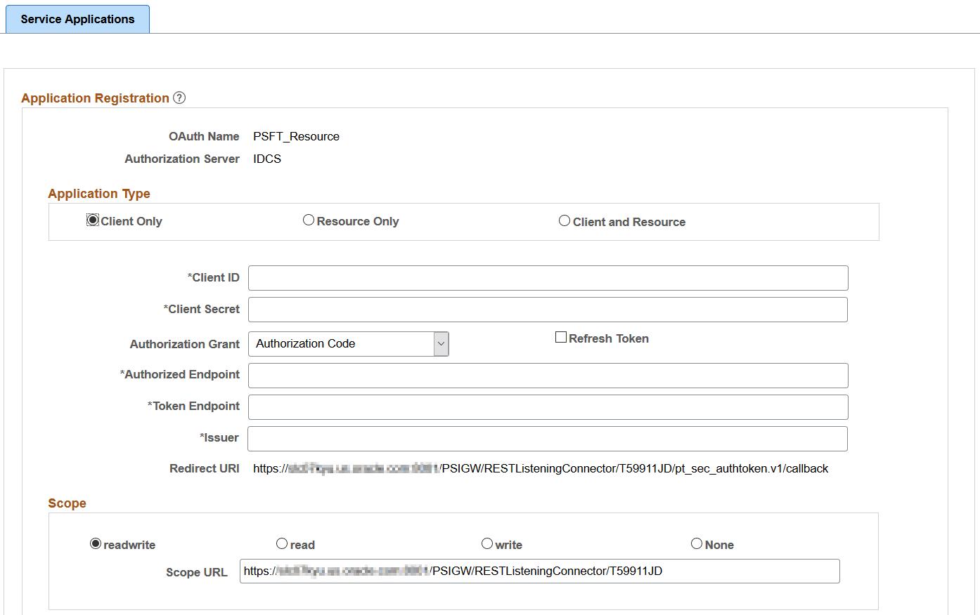Click the Authorized Endpoint field

coord(548,375)
